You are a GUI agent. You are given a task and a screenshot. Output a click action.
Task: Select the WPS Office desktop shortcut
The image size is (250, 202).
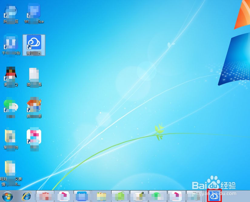tap(34, 14)
